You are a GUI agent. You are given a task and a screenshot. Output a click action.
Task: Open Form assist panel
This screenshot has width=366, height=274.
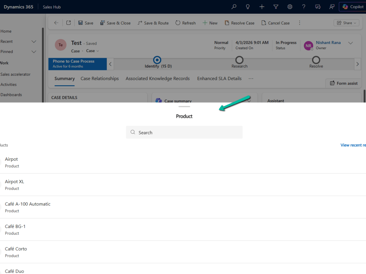[x=343, y=83]
